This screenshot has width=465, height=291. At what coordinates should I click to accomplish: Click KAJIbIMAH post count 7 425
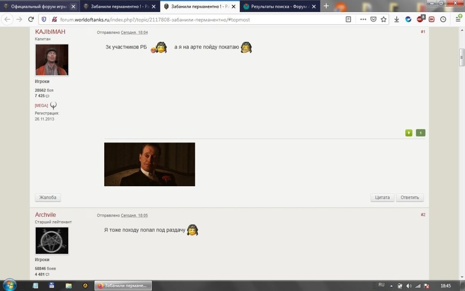[x=42, y=95]
